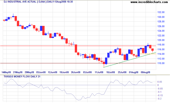
Task: Click the 0.05 money flow axis label
Action: tap(160, 82)
